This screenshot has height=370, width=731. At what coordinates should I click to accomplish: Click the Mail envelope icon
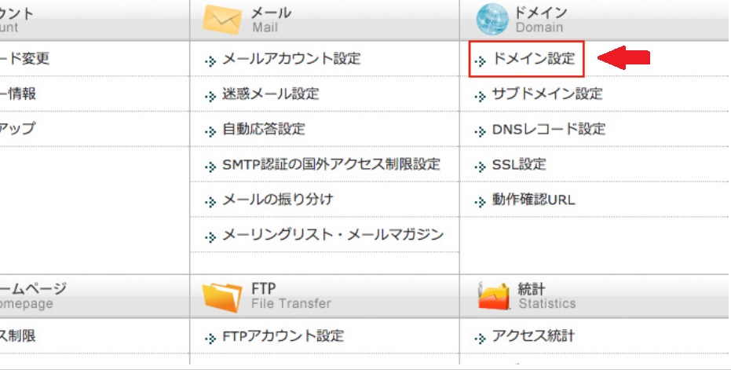(222, 20)
